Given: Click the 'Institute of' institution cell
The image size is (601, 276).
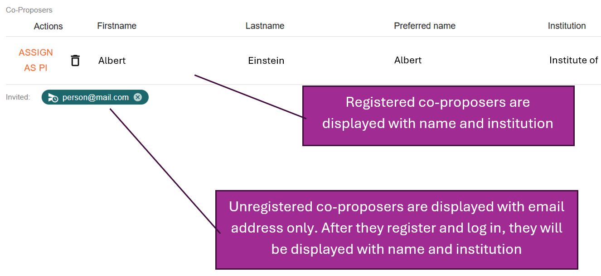Looking at the screenshot, I should click(x=573, y=60).
